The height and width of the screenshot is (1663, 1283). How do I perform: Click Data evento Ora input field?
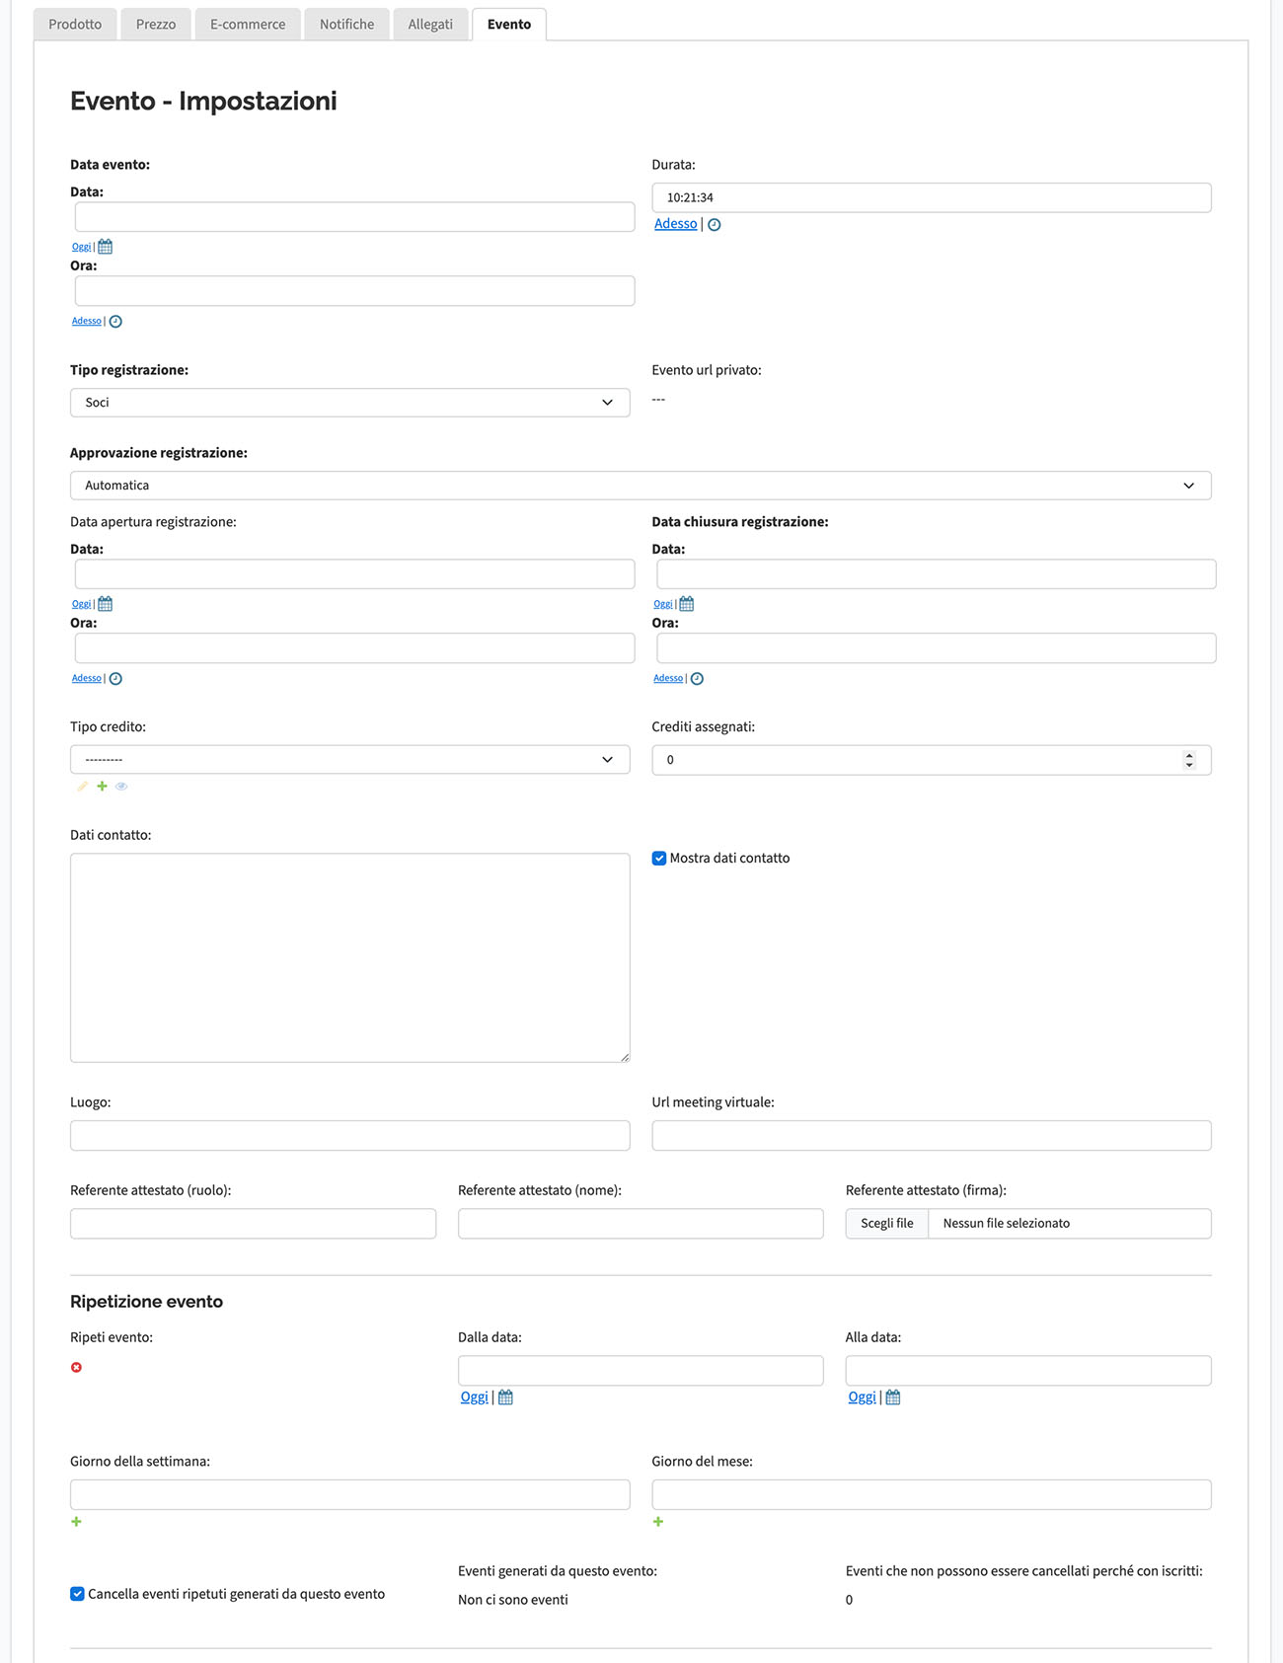pyautogui.click(x=355, y=291)
